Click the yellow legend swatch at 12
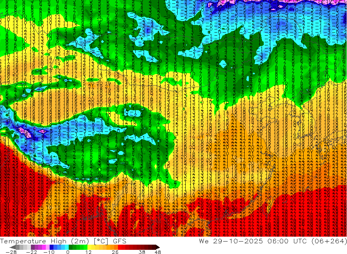 pos(89,247)
